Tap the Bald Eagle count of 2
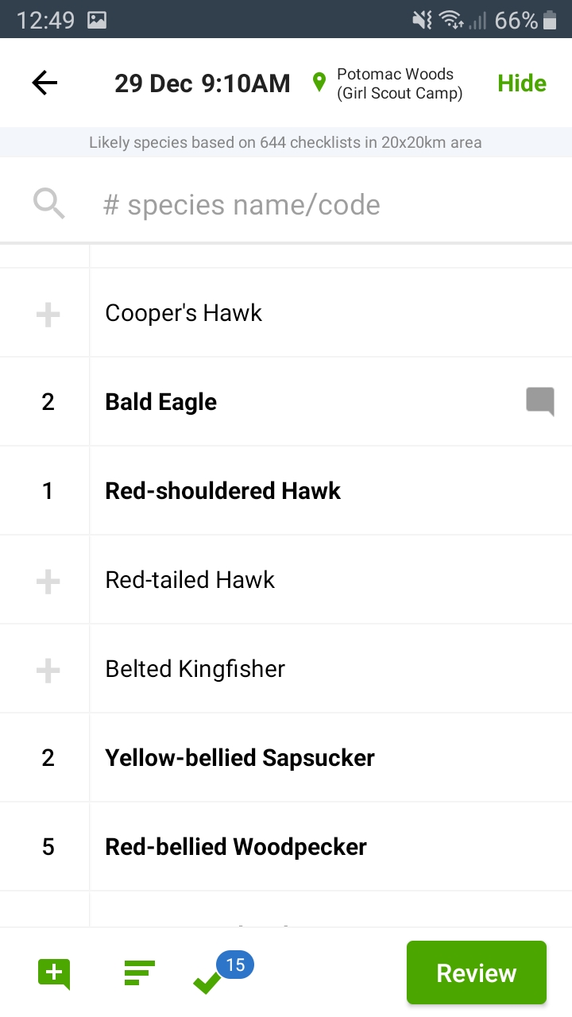Screen dimensions: 572x1017 (48, 402)
